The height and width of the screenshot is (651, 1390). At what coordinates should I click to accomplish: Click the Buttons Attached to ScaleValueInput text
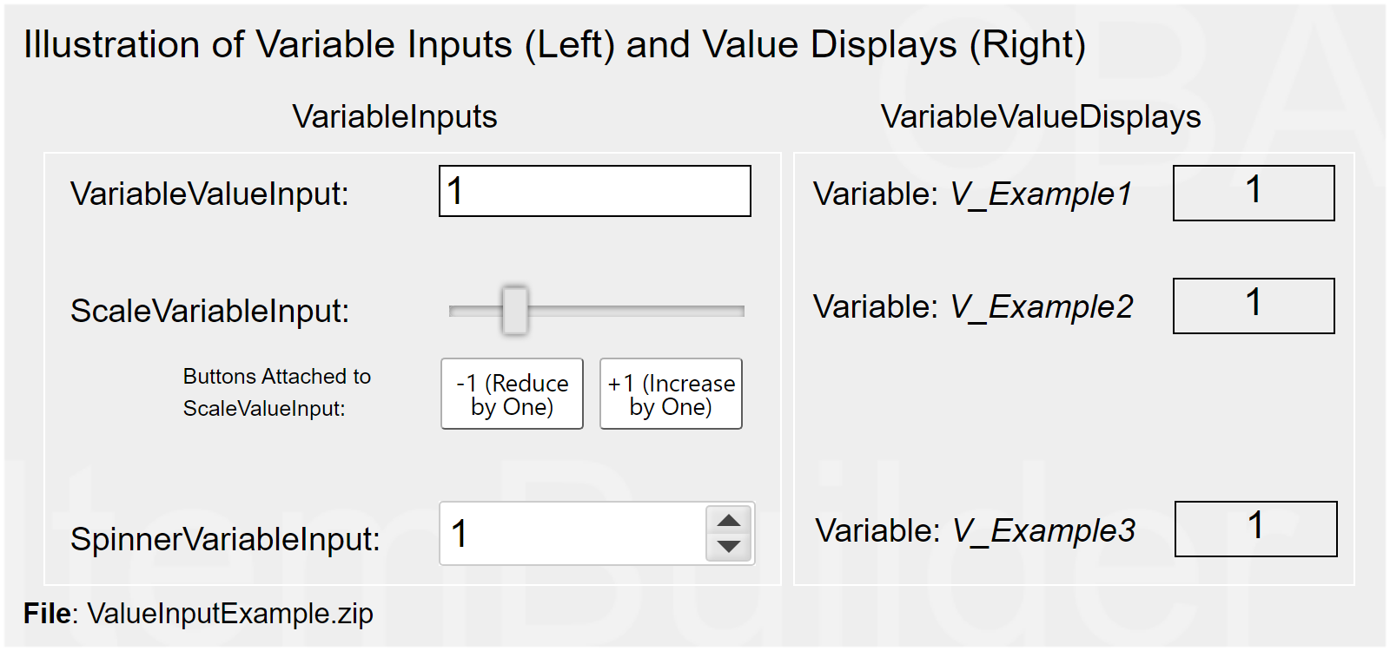coord(276,392)
